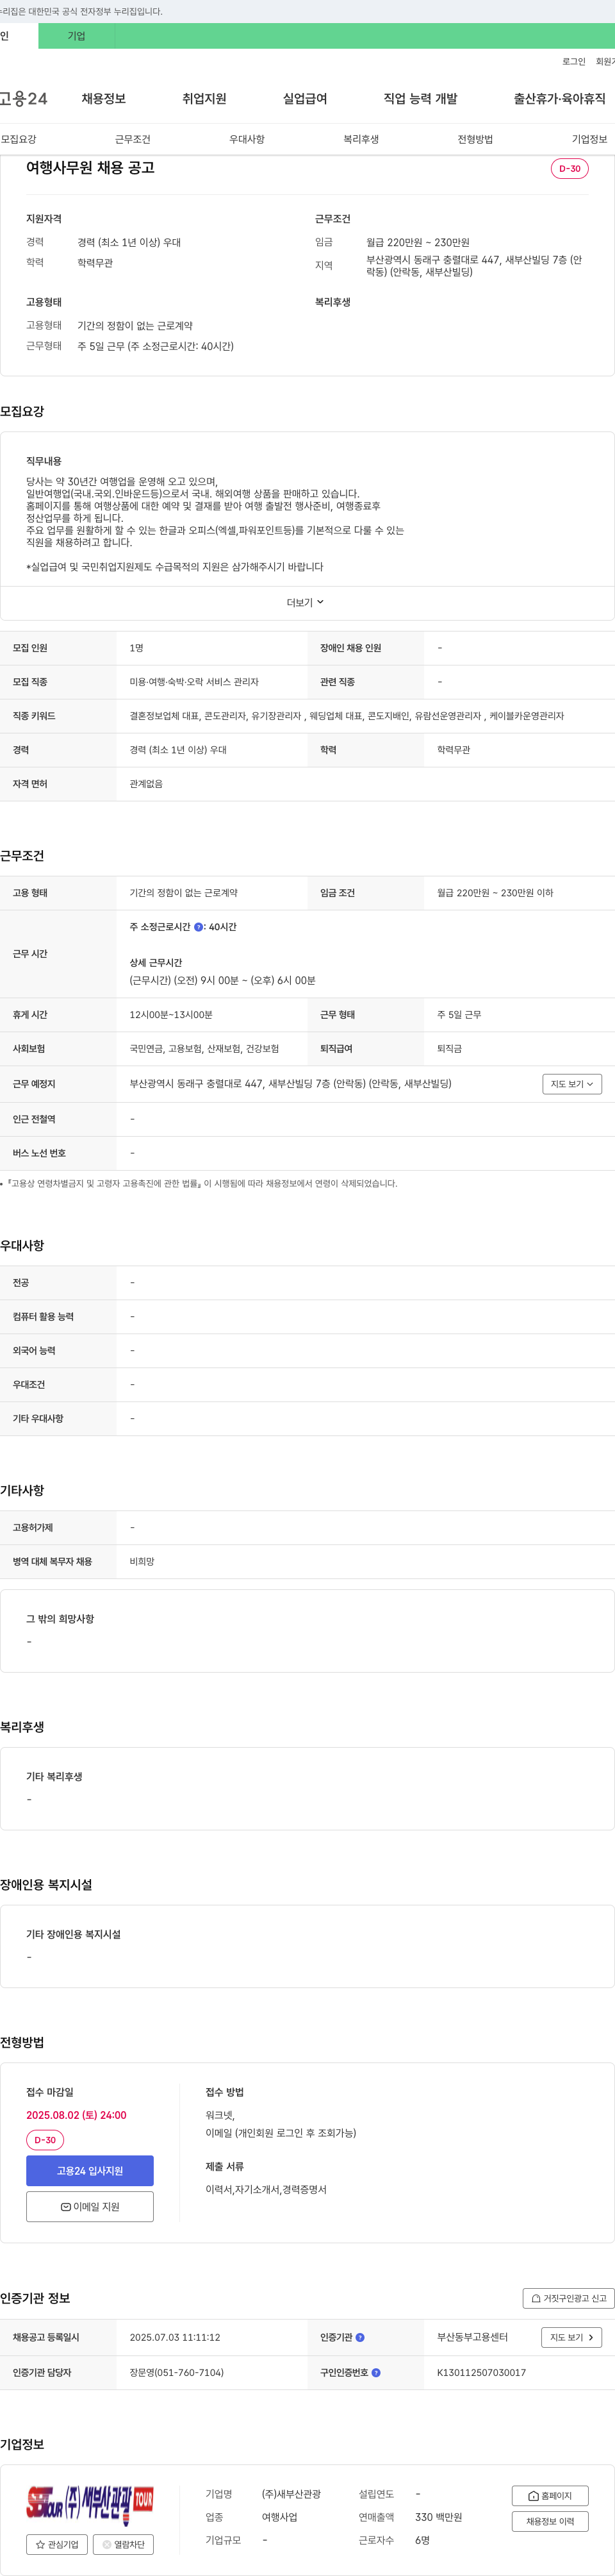Expand 지도 보기 for 근무 예정지
Screen dimensions: 615x2576
(572, 1084)
